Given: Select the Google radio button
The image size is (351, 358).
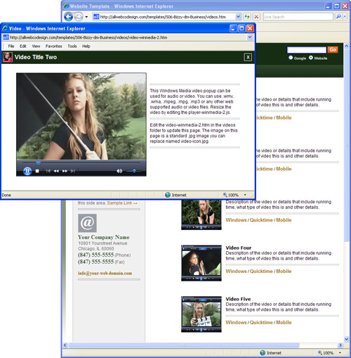Looking at the screenshot, I should 291,58.
